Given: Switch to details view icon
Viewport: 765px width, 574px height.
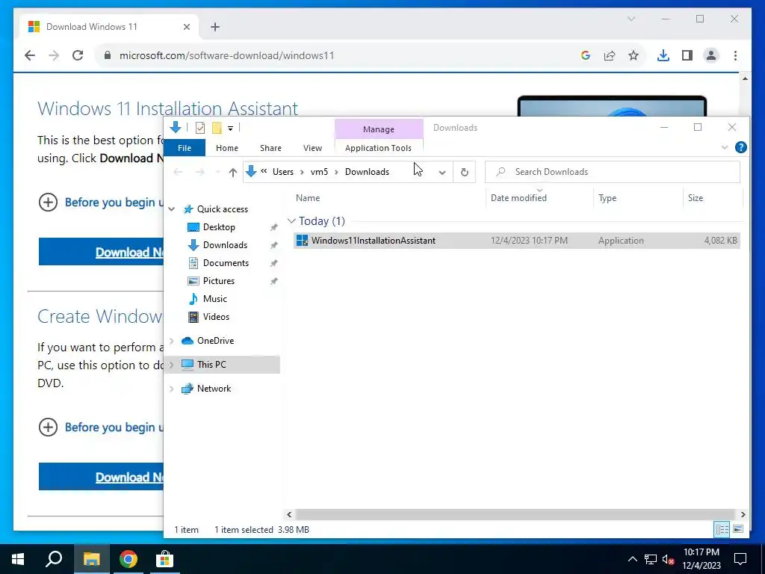Looking at the screenshot, I should point(722,529).
